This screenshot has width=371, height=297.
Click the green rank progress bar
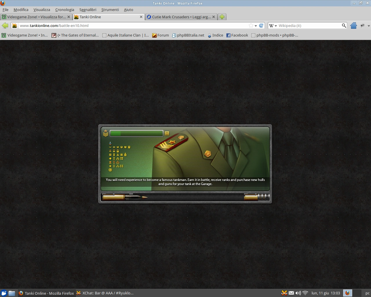137,133
